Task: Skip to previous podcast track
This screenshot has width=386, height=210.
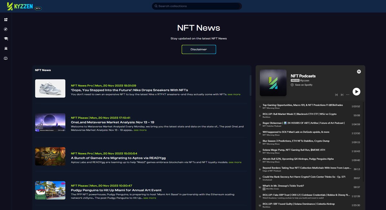Action: pos(336,95)
